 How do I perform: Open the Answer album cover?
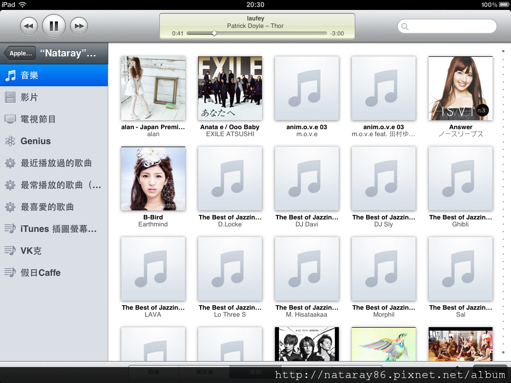coord(461,88)
